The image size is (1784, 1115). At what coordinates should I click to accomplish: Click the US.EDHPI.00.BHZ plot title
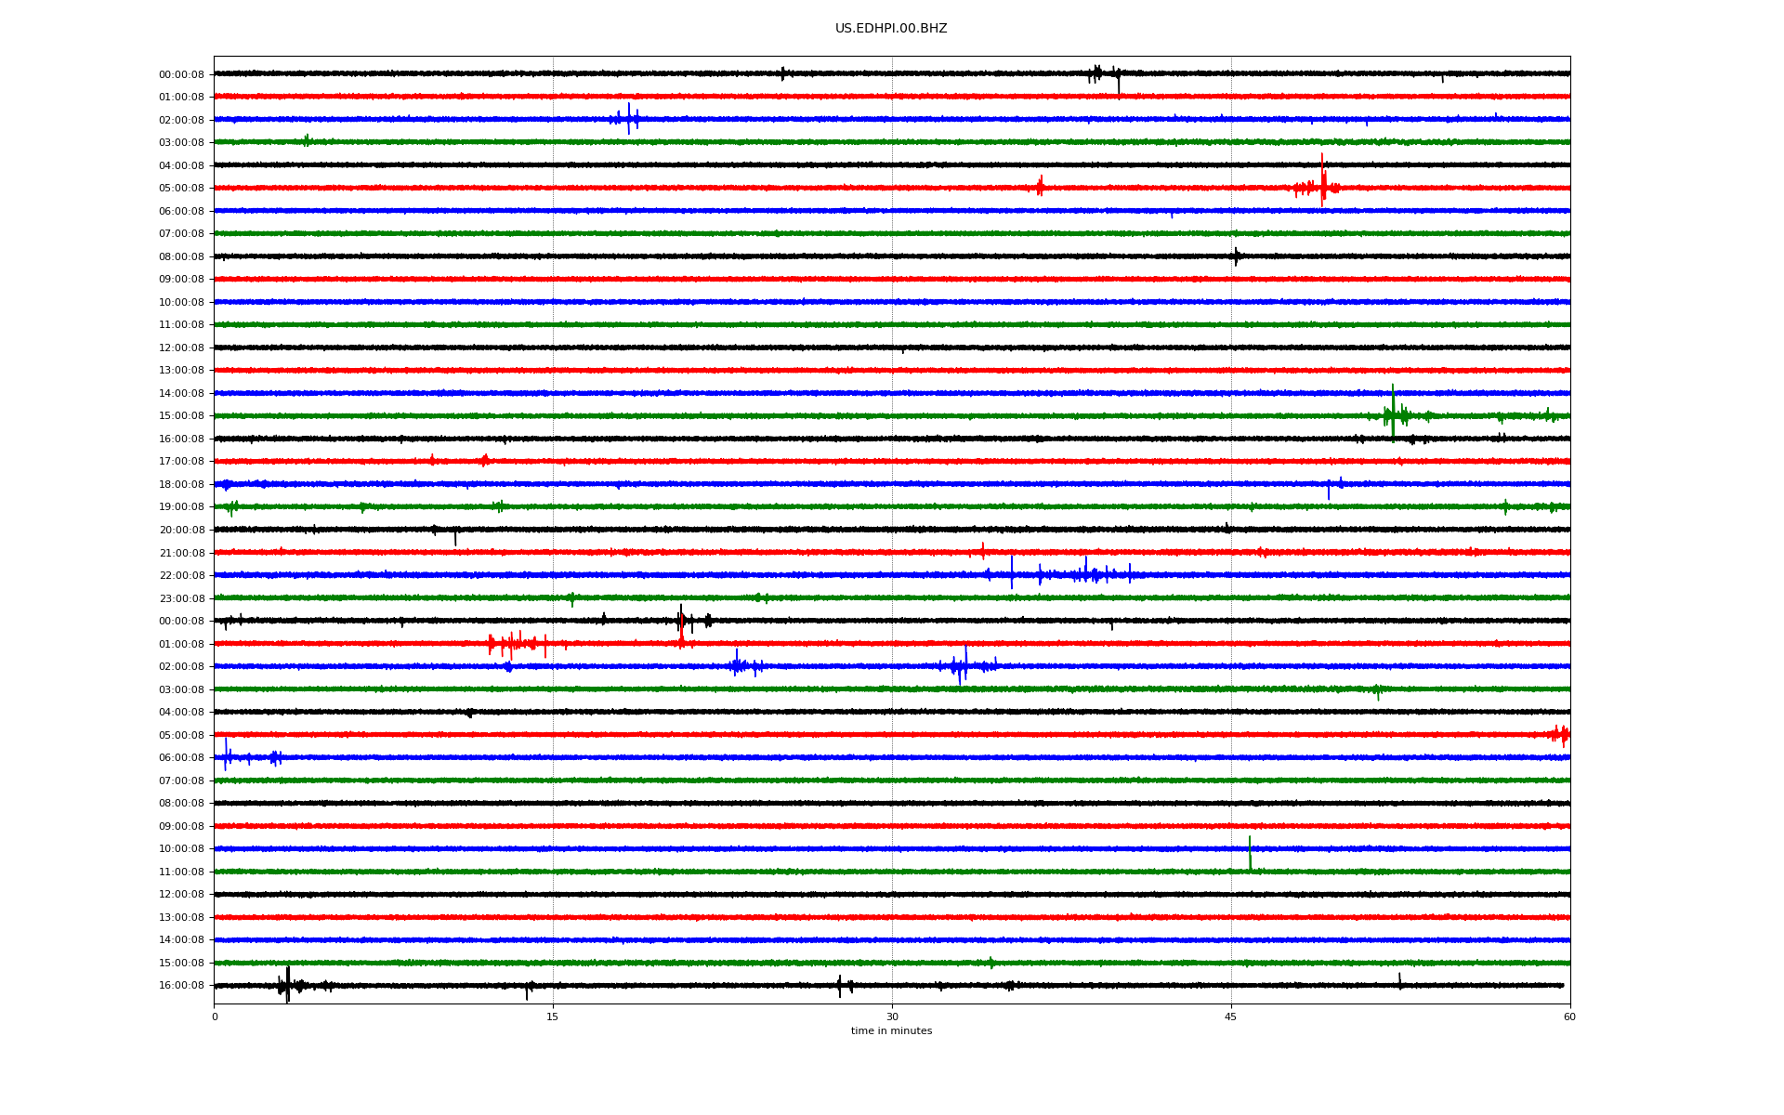click(890, 29)
